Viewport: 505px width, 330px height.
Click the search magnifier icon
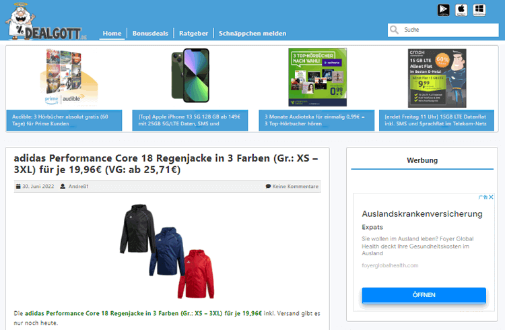tap(394, 30)
